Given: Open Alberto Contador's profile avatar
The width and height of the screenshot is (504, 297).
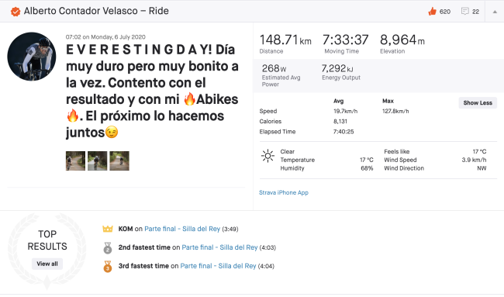Looking at the screenshot, I should (32, 57).
